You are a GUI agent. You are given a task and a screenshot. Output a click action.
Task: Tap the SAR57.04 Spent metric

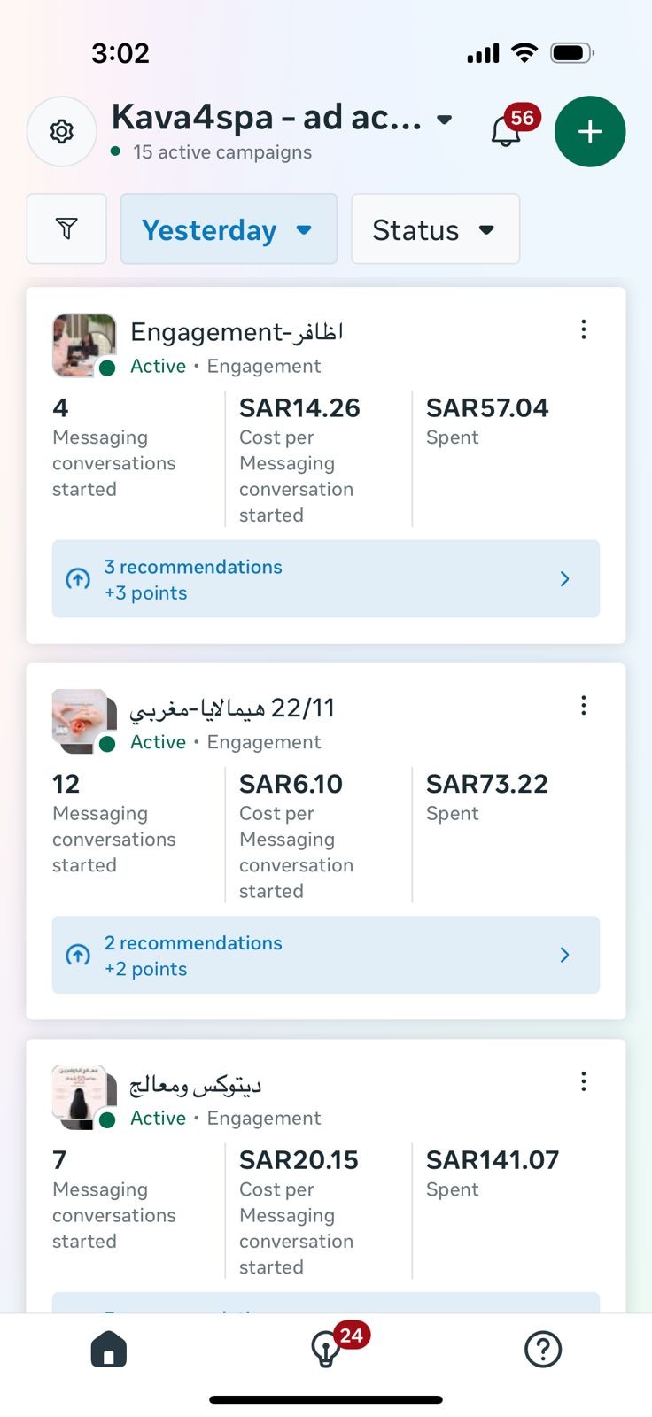(x=487, y=420)
